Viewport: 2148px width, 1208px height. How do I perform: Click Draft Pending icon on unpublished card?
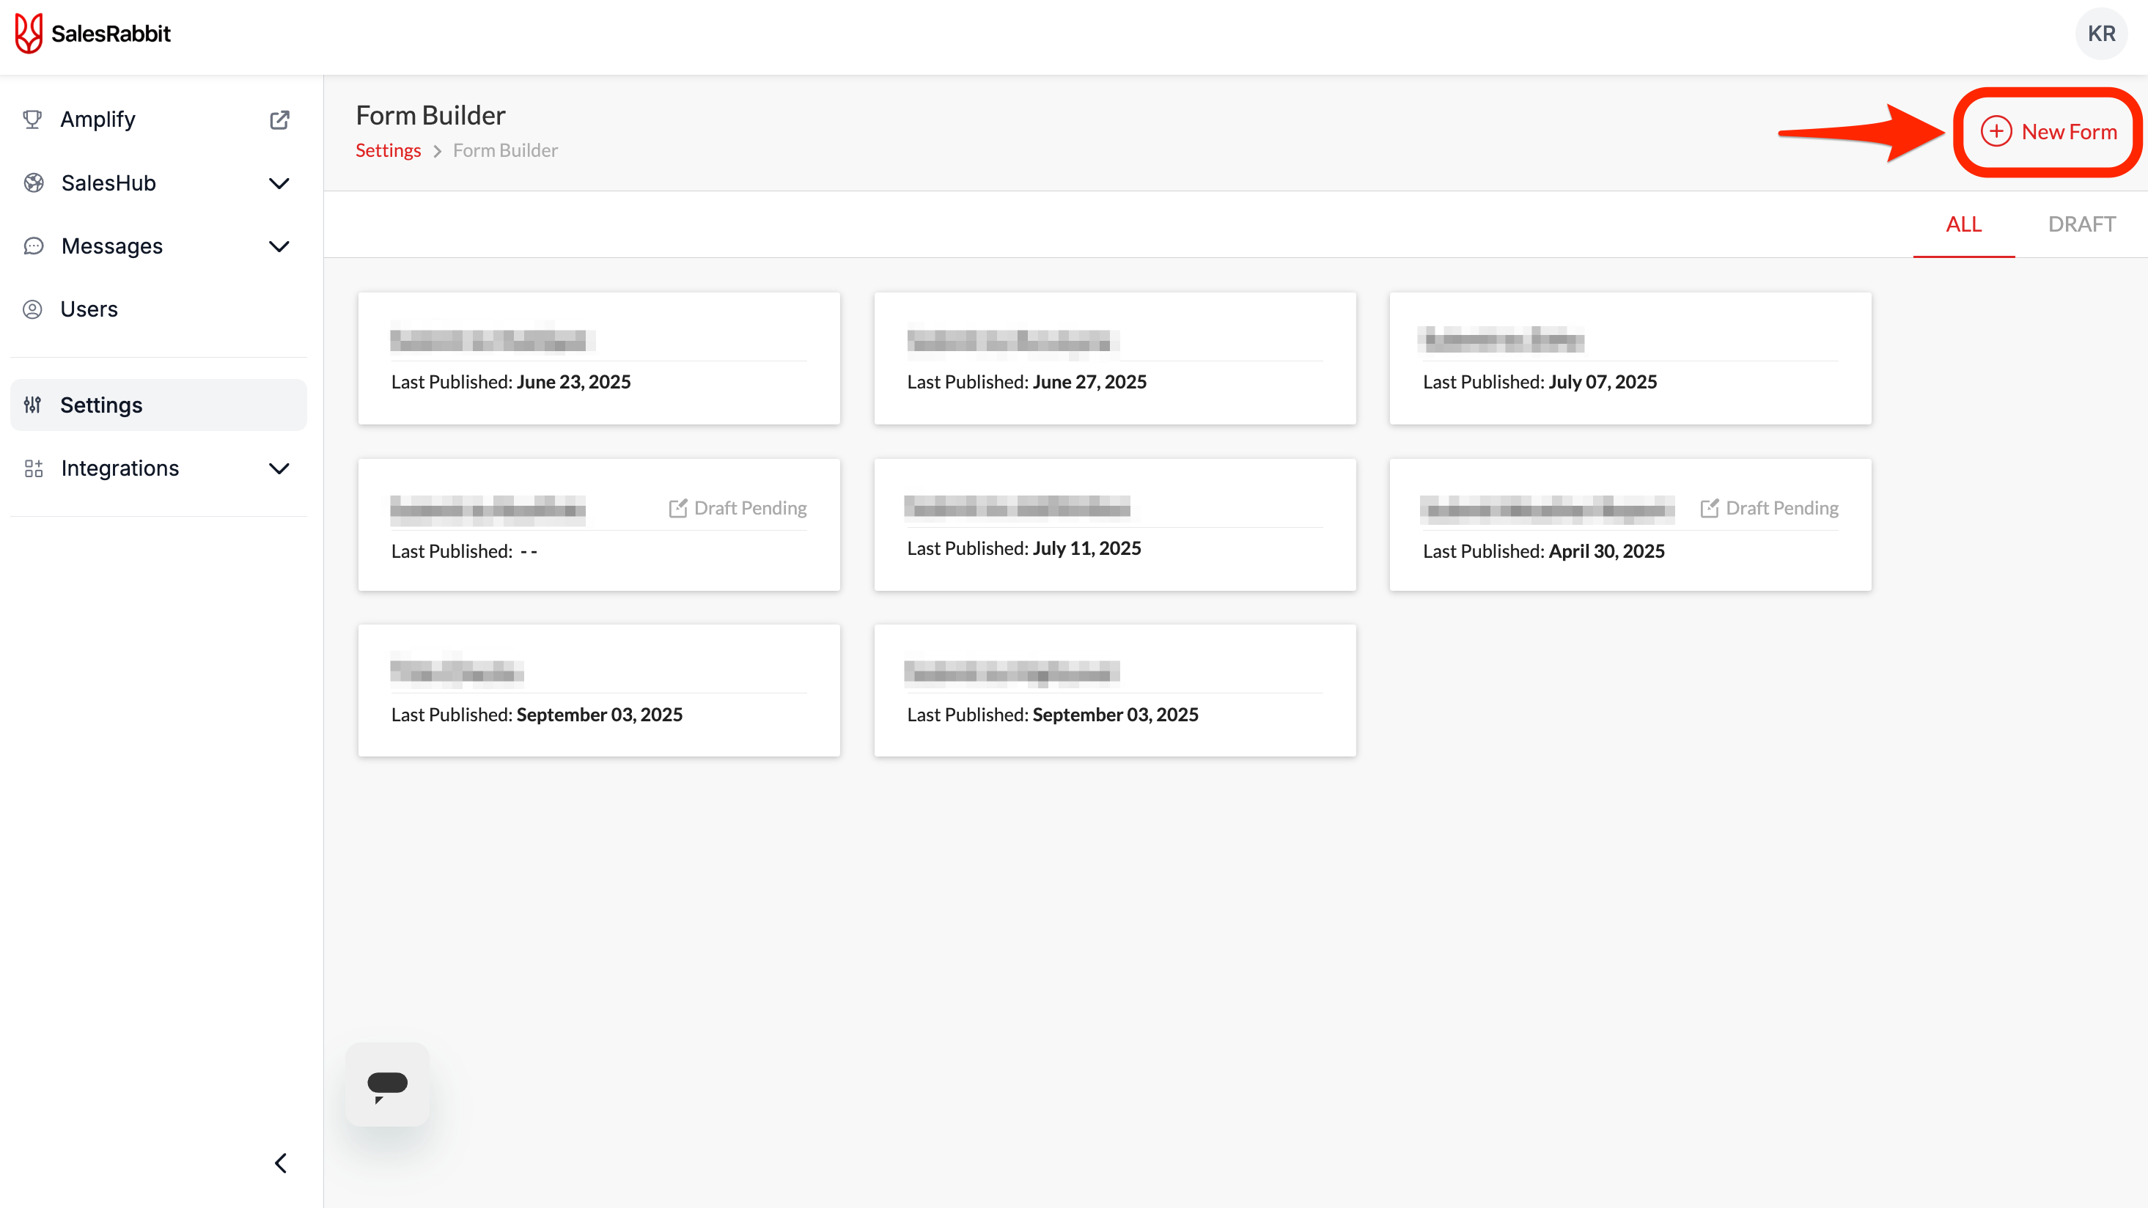(678, 508)
